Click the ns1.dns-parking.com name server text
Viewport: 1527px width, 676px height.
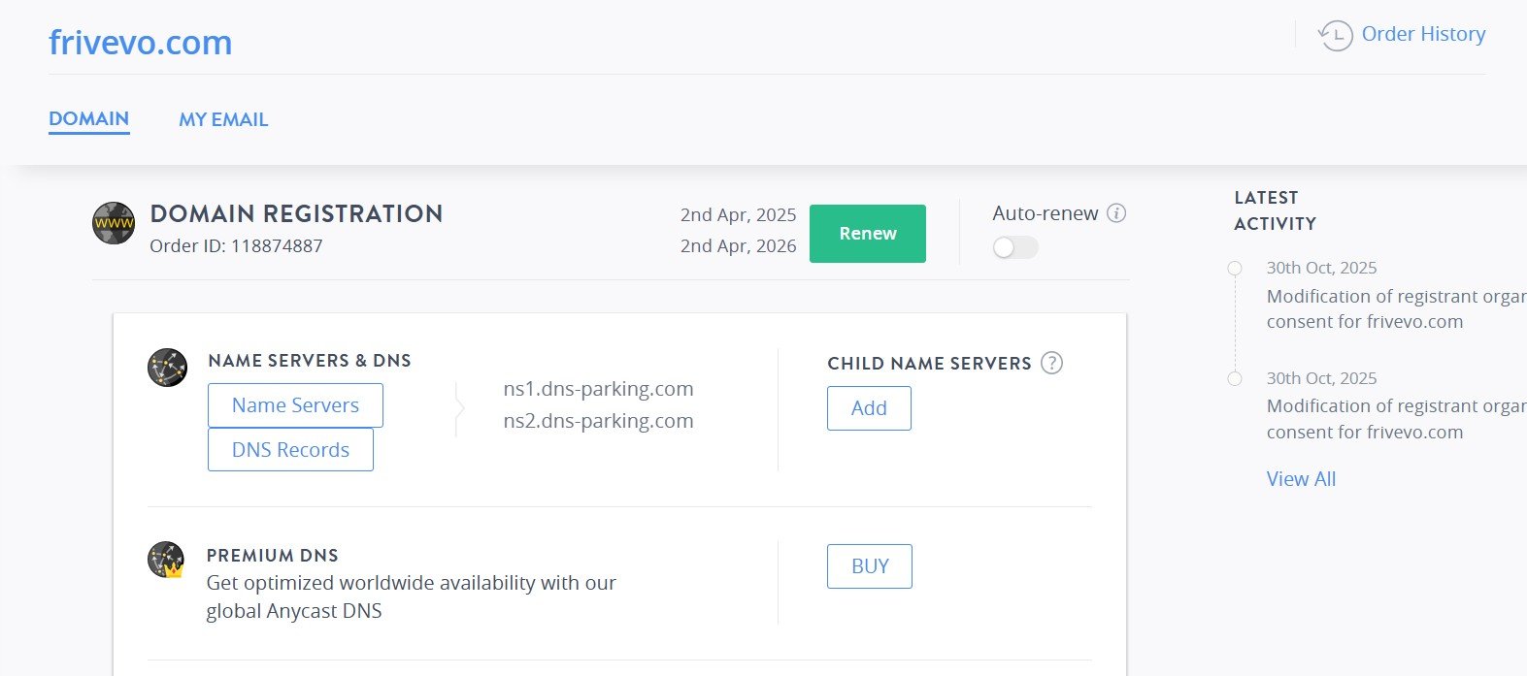coord(598,389)
